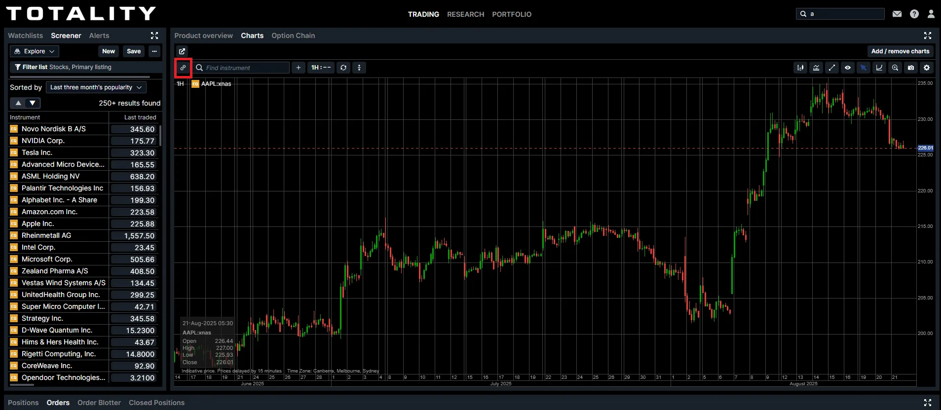The width and height of the screenshot is (941, 410).
Task: Open the mail inbox icon
Action: tap(897, 14)
